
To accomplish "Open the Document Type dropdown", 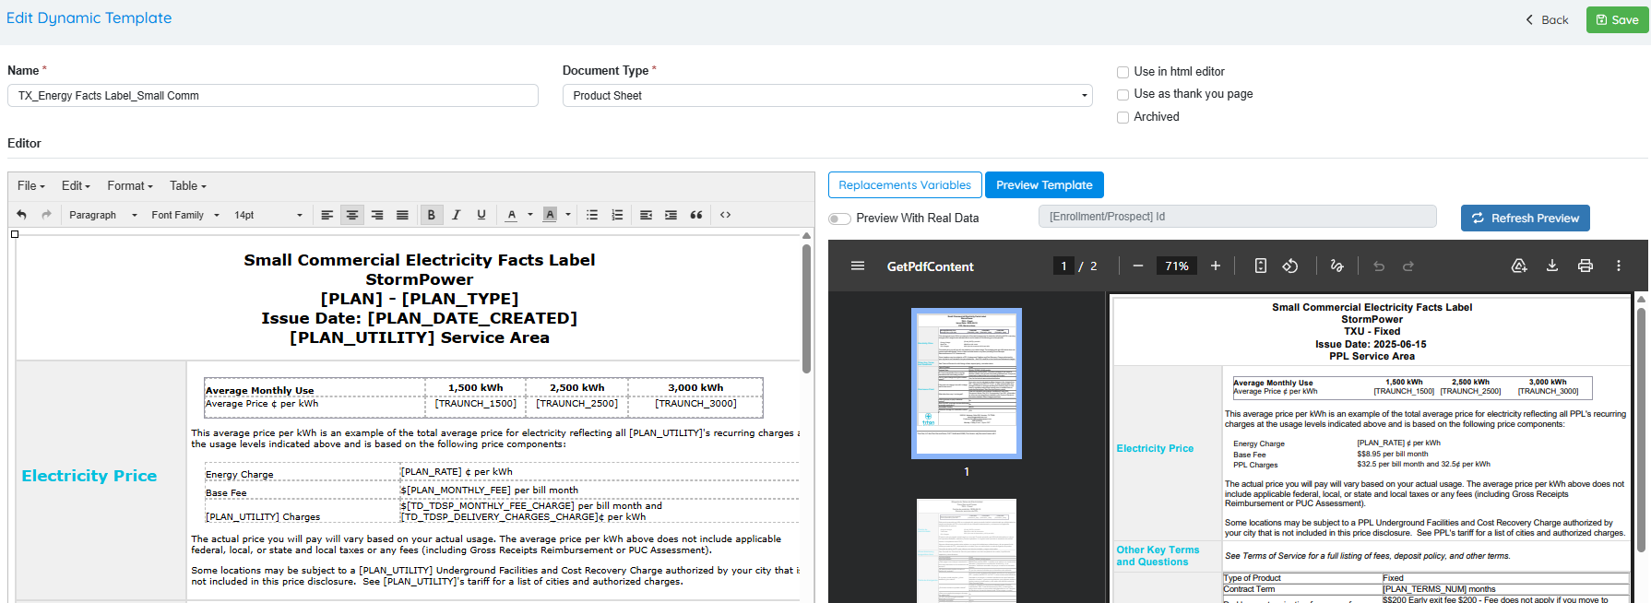I will click(827, 96).
